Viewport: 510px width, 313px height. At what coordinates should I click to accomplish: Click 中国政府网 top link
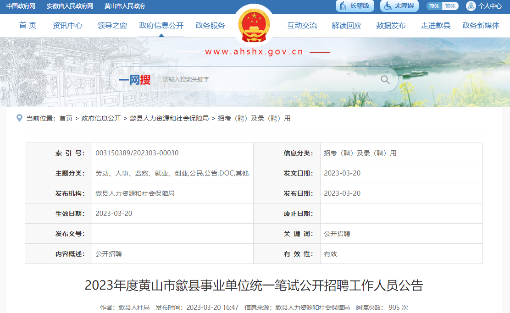[x=21, y=6]
